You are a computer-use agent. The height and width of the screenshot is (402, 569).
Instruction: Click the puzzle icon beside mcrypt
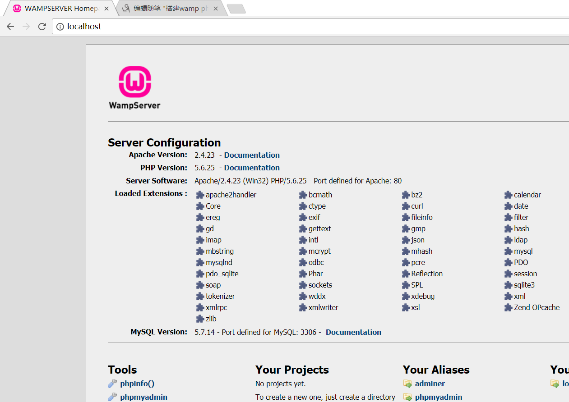coord(303,251)
